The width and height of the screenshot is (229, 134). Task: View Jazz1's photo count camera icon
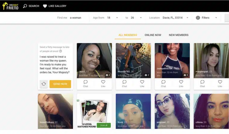(107, 75)
